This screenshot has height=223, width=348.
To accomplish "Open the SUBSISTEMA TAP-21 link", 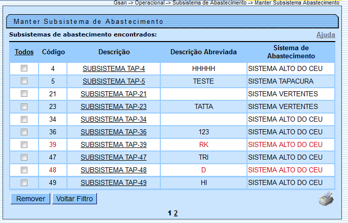I will click(114, 94).
